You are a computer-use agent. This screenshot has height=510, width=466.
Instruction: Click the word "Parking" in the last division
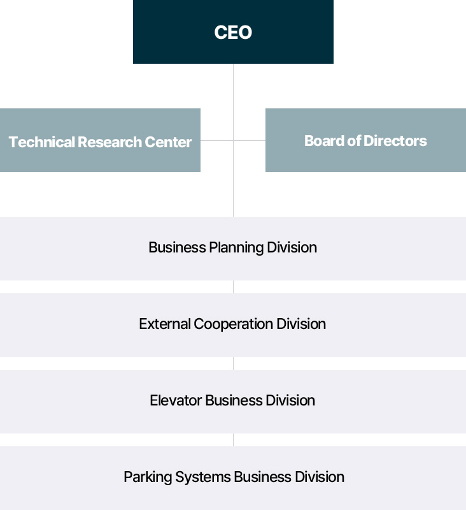(x=145, y=477)
